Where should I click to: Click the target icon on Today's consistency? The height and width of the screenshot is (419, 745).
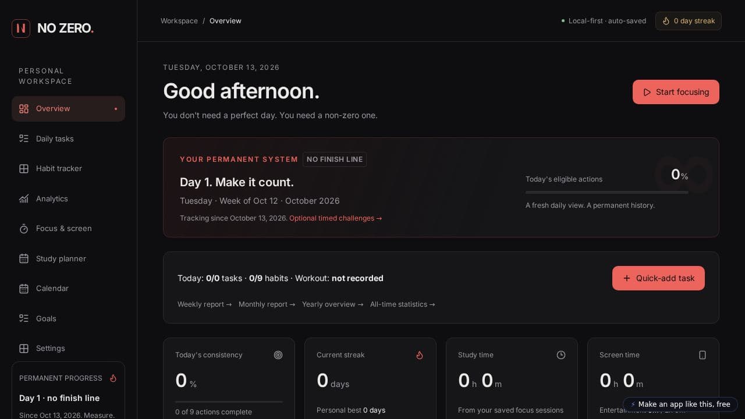tap(278, 355)
